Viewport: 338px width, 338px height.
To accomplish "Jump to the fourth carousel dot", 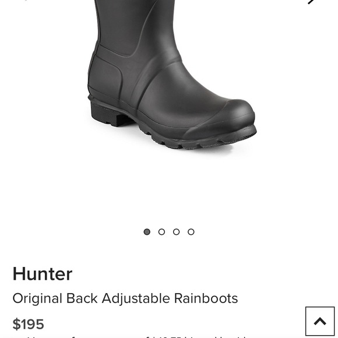I will (x=191, y=232).
